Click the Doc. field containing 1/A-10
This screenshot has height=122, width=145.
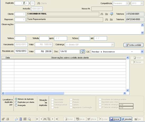pos(69,51)
